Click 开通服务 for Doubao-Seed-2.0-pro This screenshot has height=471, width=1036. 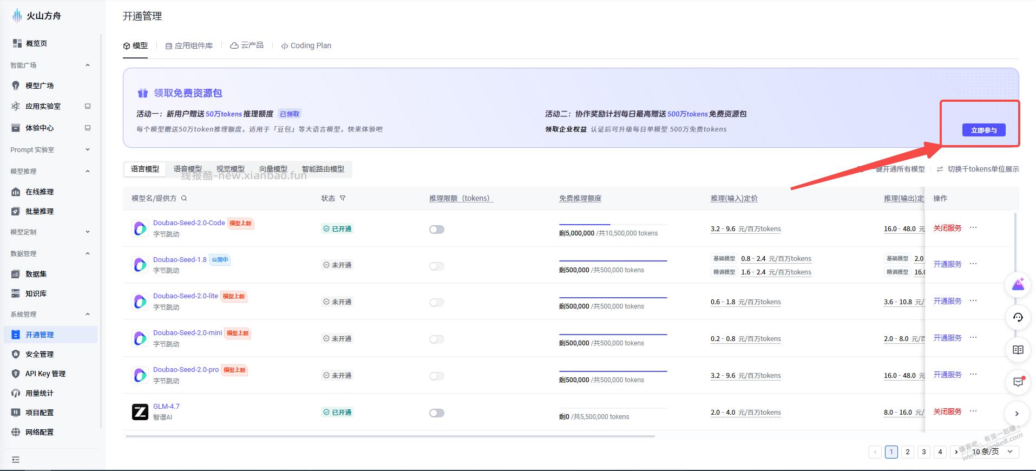pyautogui.click(x=947, y=375)
